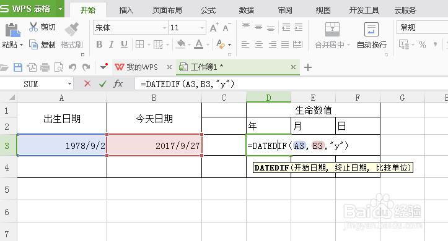Click the Redo arrow icon
Screen dimensions: 448x241
(86, 67)
